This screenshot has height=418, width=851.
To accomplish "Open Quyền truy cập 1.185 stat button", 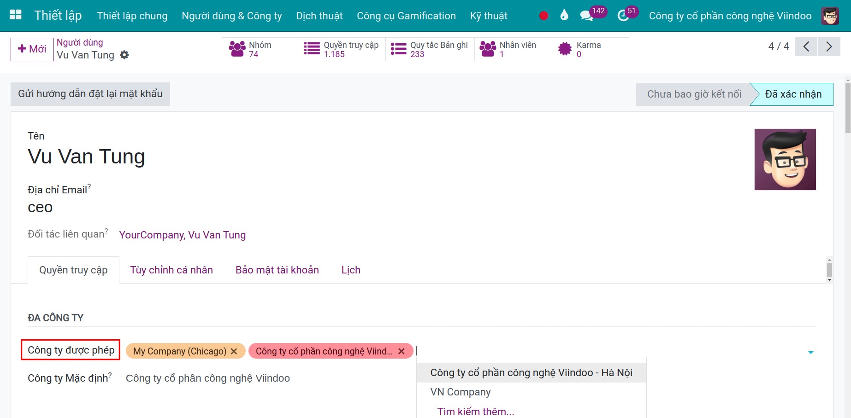I will [342, 49].
